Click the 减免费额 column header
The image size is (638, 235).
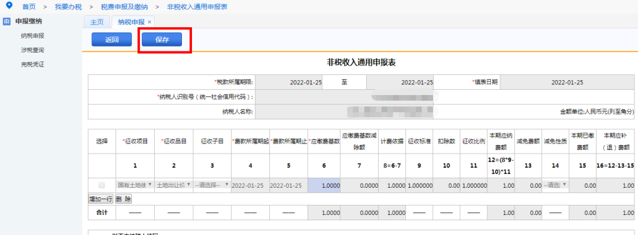(x=528, y=142)
